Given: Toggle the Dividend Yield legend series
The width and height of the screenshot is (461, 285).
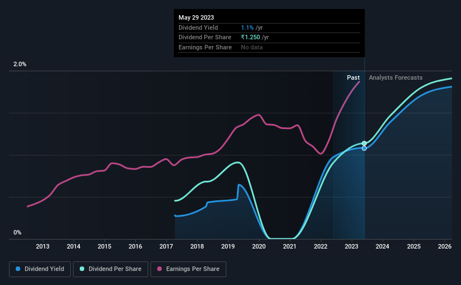Looking at the screenshot, I should [x=40, y=269].
